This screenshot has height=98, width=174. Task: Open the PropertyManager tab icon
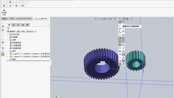point(14,25)
